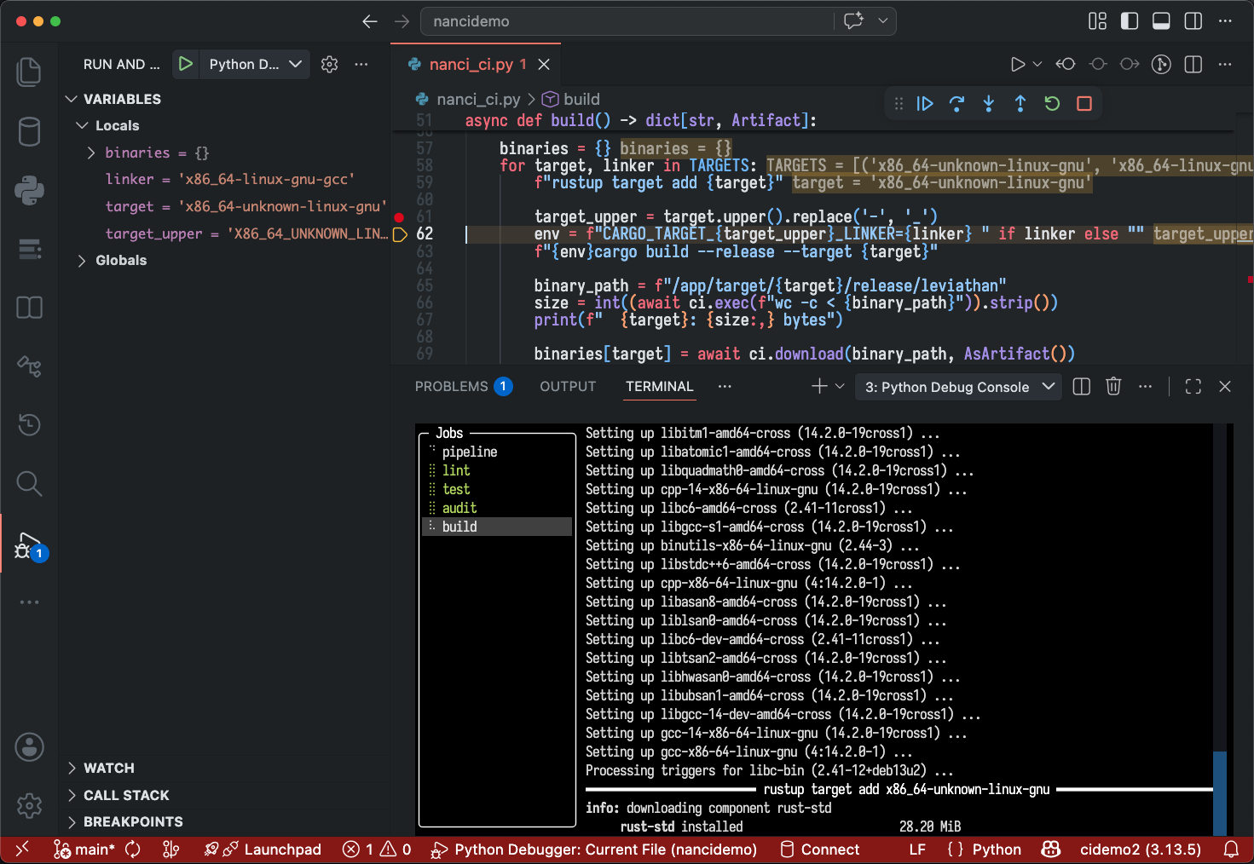Synchronize changes in the status bar
1254x864 pixels.
click(x=133, y=850)
